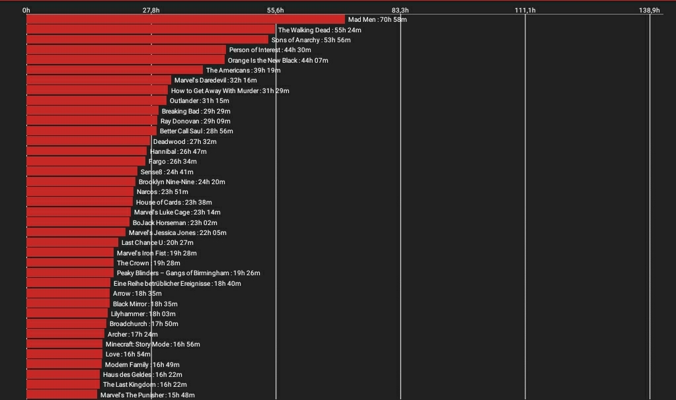Screen dimensions: 676x400
Task: Click 'Marvel's The Punisher : 15h 48m' label
Action: click(x=147, y=395)
